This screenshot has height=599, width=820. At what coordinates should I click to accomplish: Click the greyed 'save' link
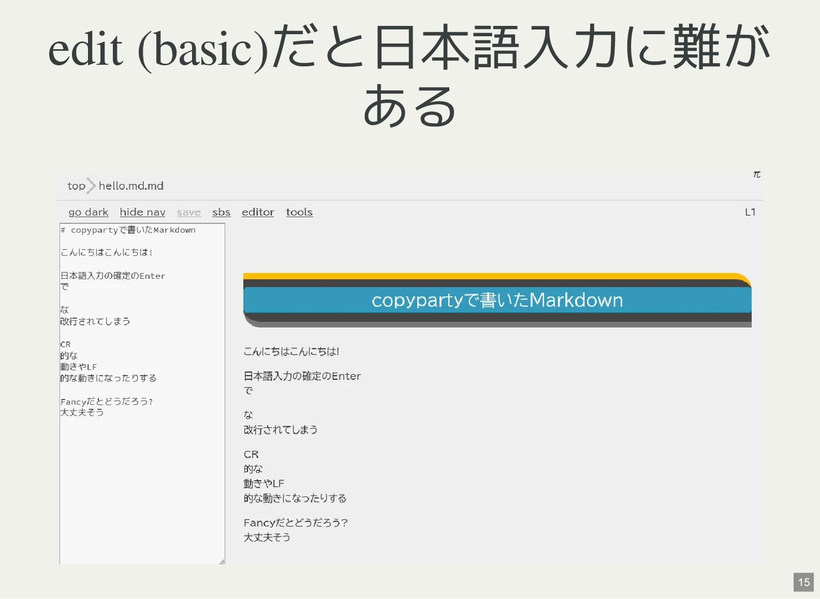188,212
